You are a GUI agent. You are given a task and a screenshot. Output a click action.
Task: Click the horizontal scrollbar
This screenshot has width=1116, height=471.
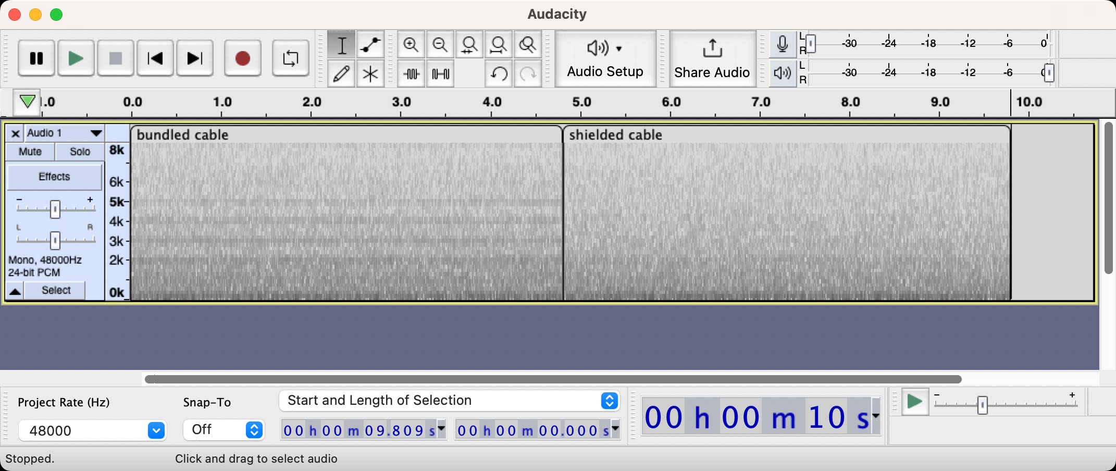[553, 379]
